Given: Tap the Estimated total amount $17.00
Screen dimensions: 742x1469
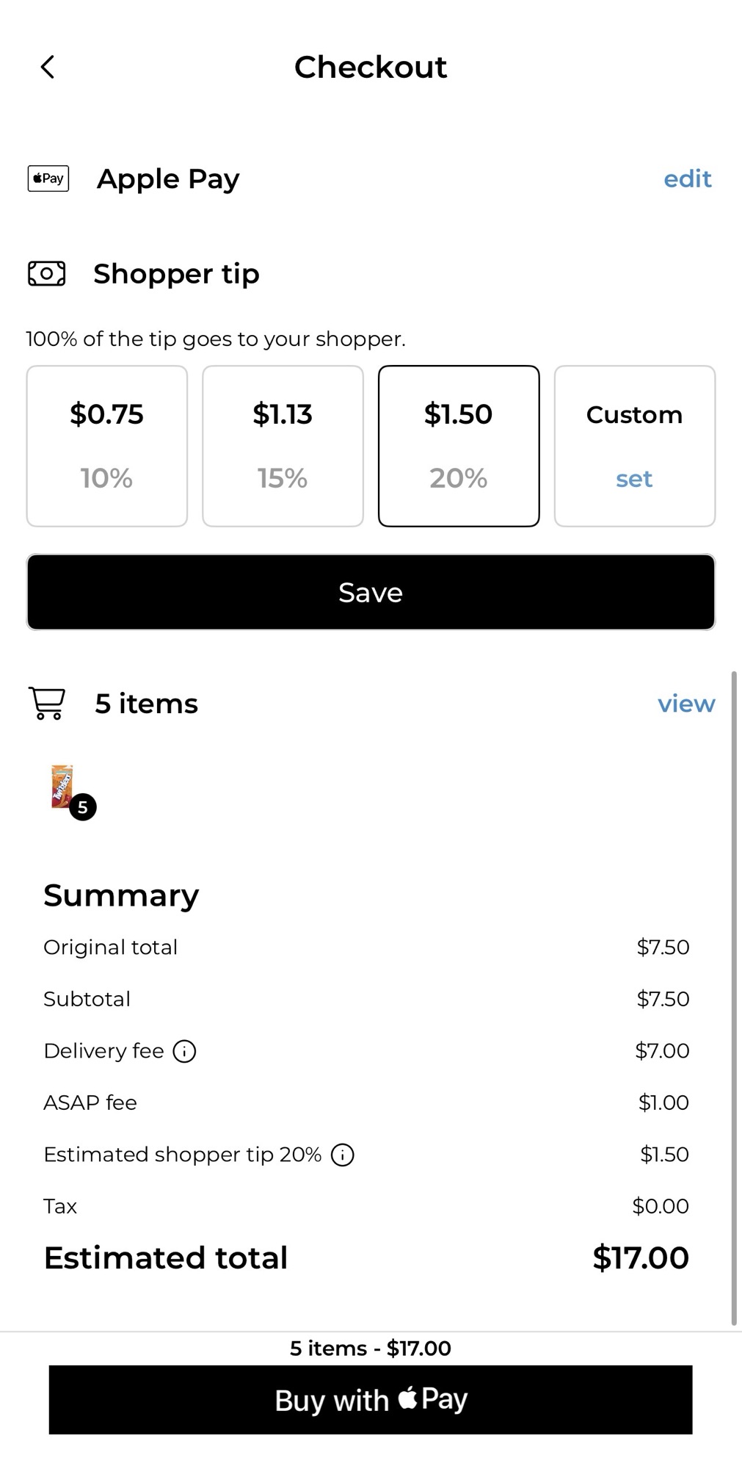Looking at the screenshot, I should click(x=640, y=1257).
